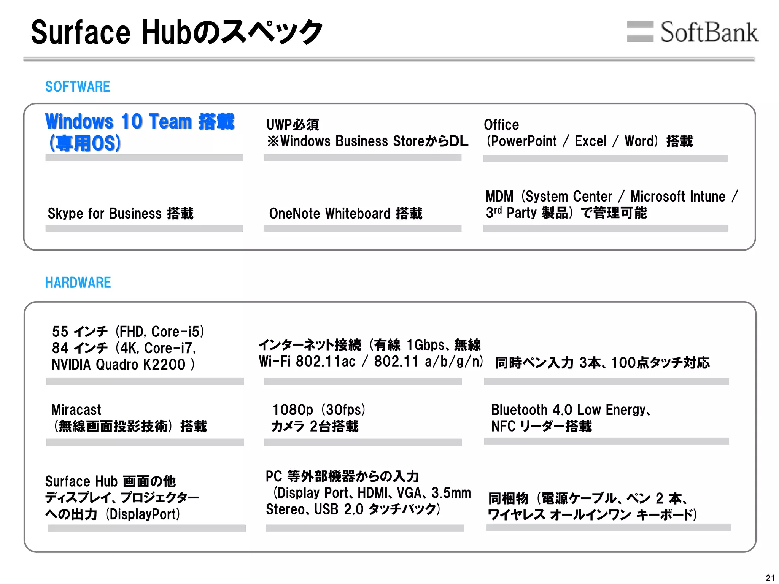The width and height of the screenshot is (779, 584).
Task: Click the 'UWP必須' text block
Action: (x=293, y=125)
